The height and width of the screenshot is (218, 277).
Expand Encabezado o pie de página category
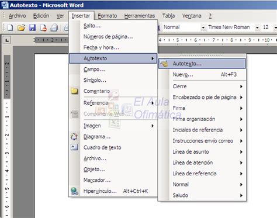pos(202,97)
